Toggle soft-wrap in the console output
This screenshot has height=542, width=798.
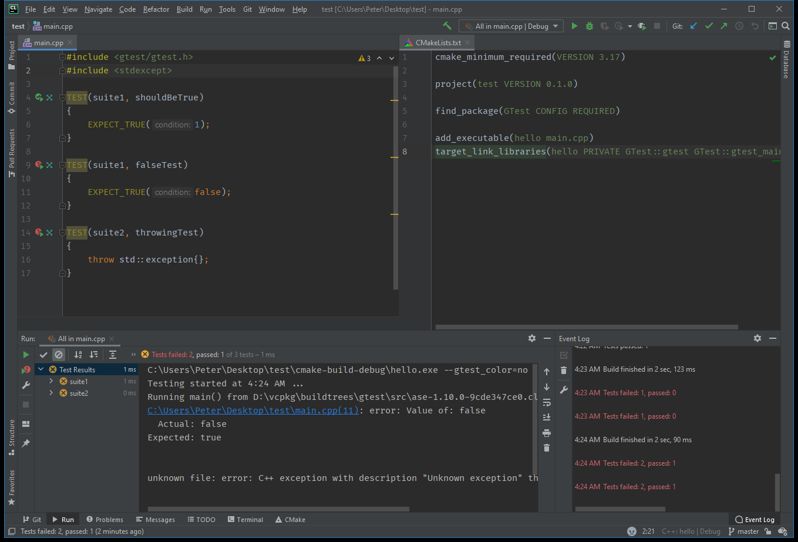click(547, 403)
